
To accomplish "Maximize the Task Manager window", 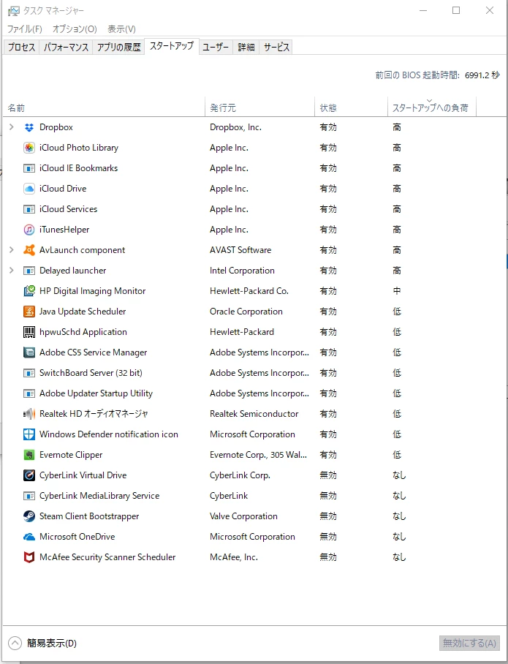I will coord(456,10).
